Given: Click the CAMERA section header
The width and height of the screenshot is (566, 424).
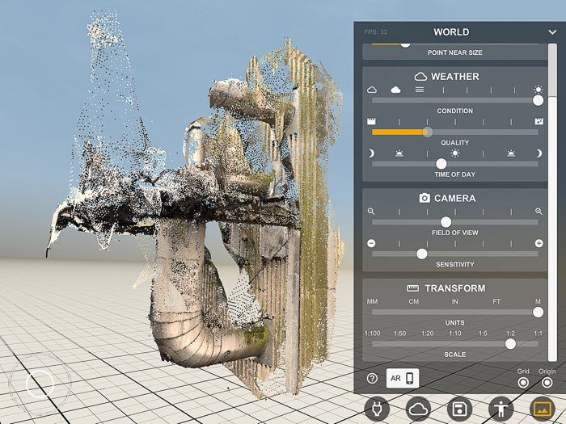Looking at the screenshot, I should pyautogui.click(x=454, y=199).
